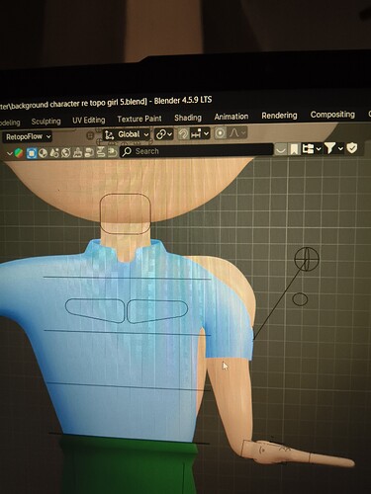Viewport: 371px width, 494px height.
Task: Click the shield with checkmark icon
Action: coord(352,148)
